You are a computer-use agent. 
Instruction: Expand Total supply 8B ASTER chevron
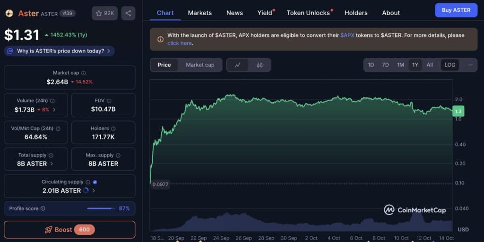52,164
